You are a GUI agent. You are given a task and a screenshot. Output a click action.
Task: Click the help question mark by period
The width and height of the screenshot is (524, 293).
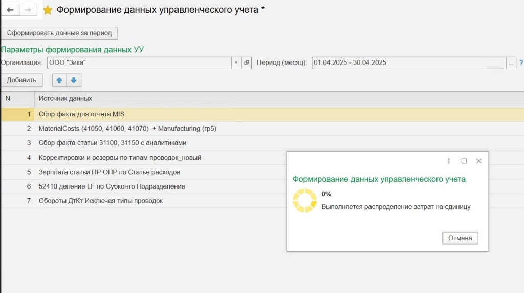(x=521, y=62)
